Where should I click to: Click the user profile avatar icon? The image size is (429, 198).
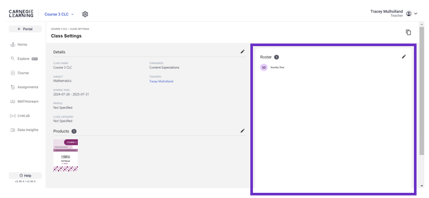coord(409,13)
